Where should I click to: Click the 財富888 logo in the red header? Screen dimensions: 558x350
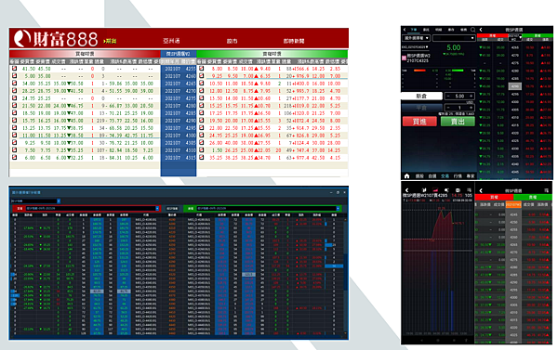tap(56, 39)
